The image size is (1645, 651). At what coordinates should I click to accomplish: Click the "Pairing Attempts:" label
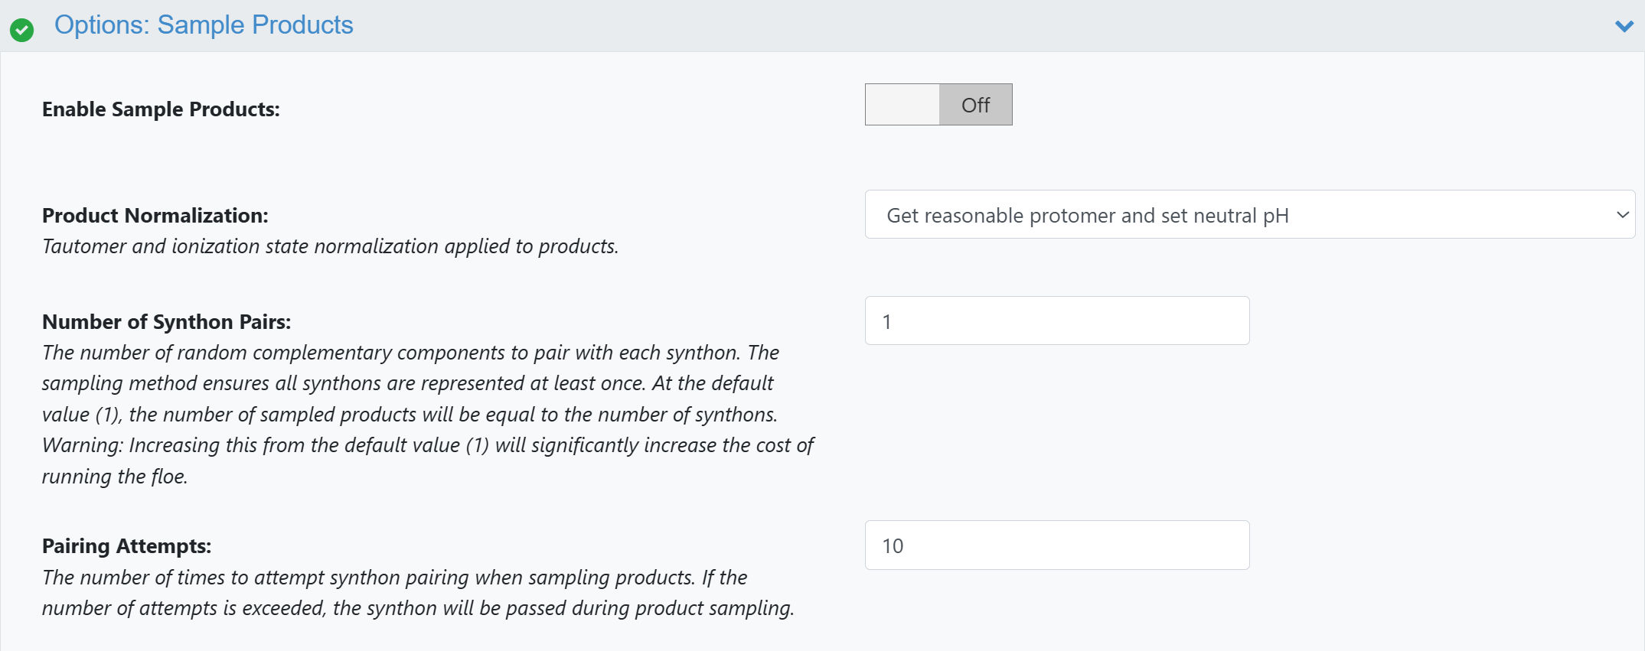pyautogui.click(x=126, y=546)
